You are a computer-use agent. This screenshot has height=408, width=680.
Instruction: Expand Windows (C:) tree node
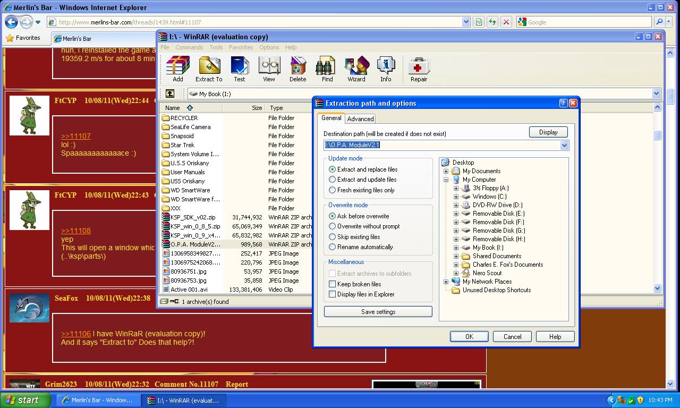tap(456, 197)
